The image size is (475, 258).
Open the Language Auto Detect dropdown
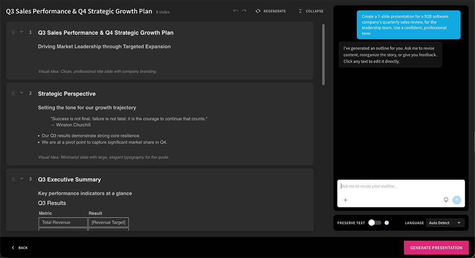point(445,223)
